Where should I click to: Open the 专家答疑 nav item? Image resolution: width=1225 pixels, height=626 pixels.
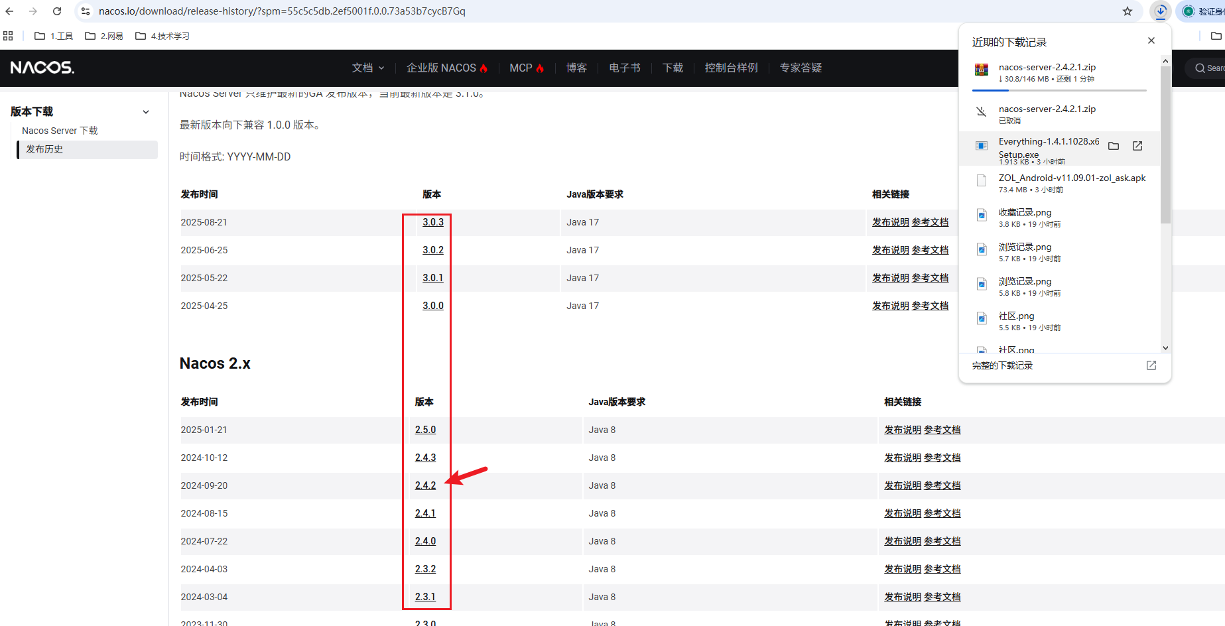click(801, 68)
